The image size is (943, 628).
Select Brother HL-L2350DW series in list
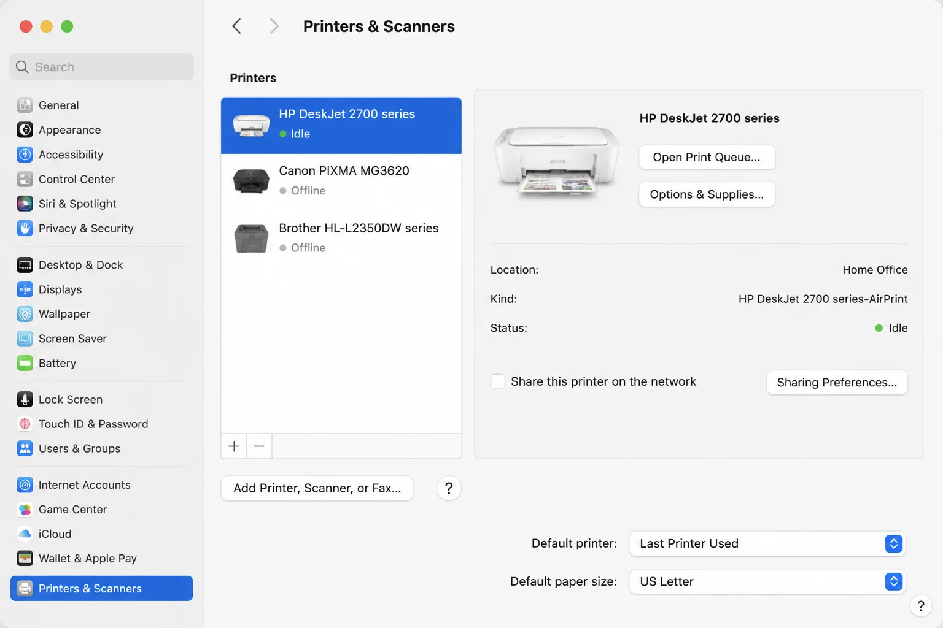341,238
